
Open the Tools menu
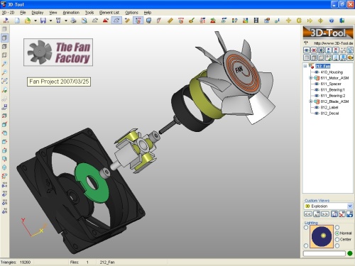[x=89, y=13]
